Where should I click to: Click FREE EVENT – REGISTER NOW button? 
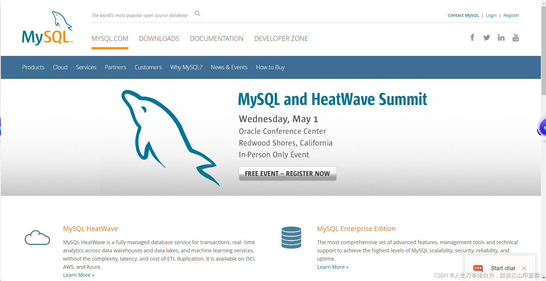pyautogui.click(x=288, y=173)
